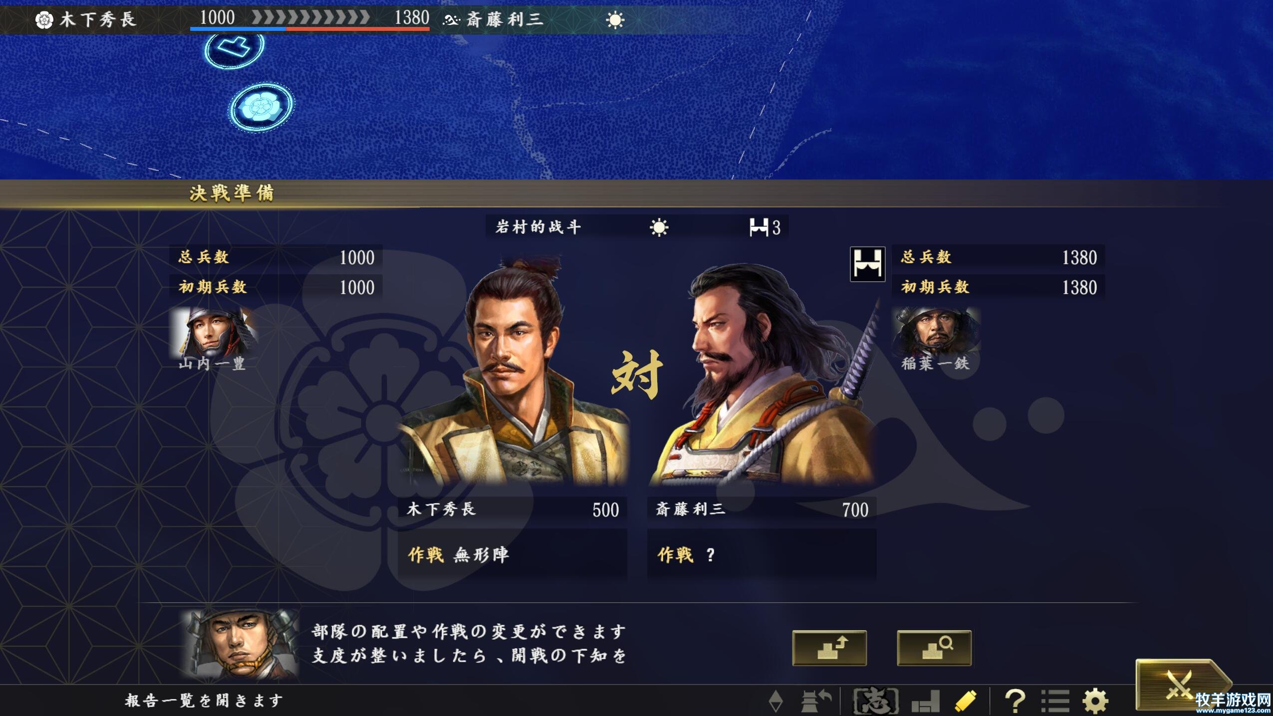Select the yellow scroll report icon

coord(965,701)
